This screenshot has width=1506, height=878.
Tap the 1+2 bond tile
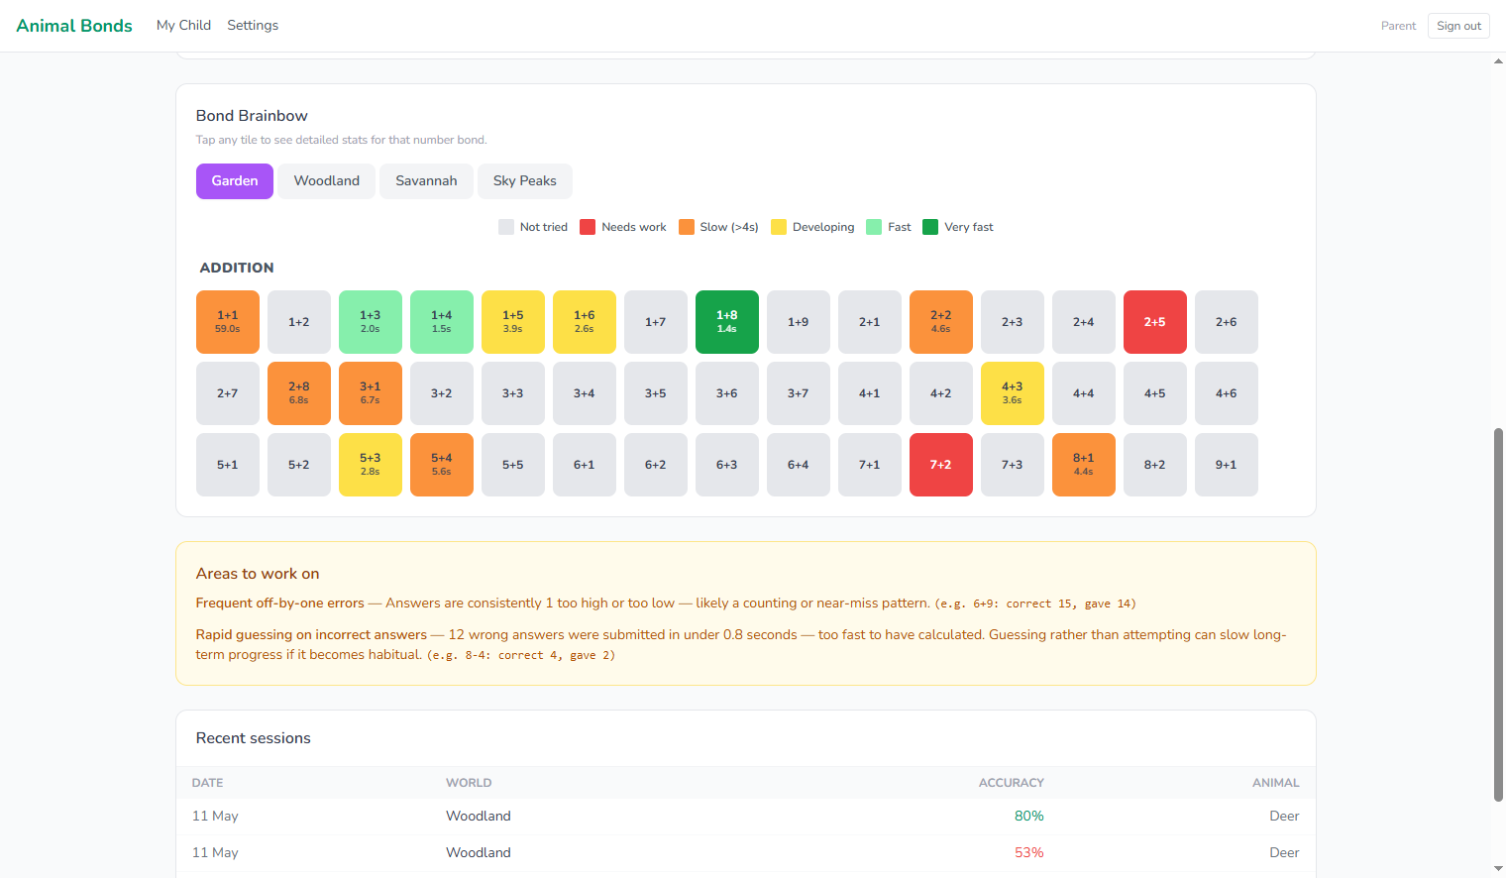pos(299,322)
